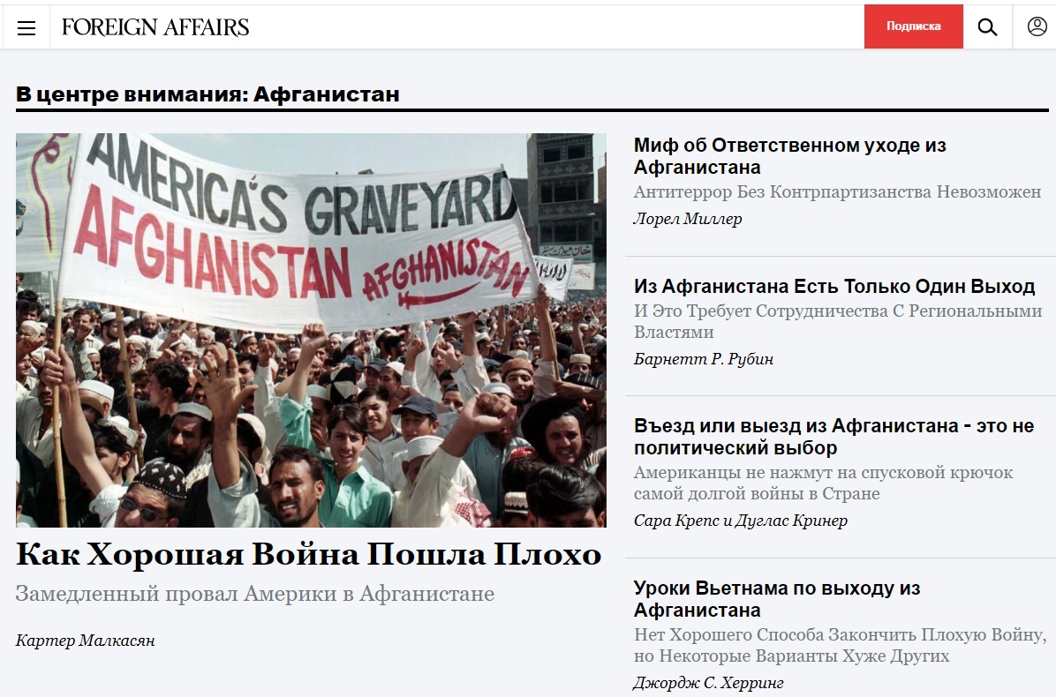Read Въезд или выезд из Афганистана article
This screenshot has width=1056, height=697.
(x=833, y=437)
